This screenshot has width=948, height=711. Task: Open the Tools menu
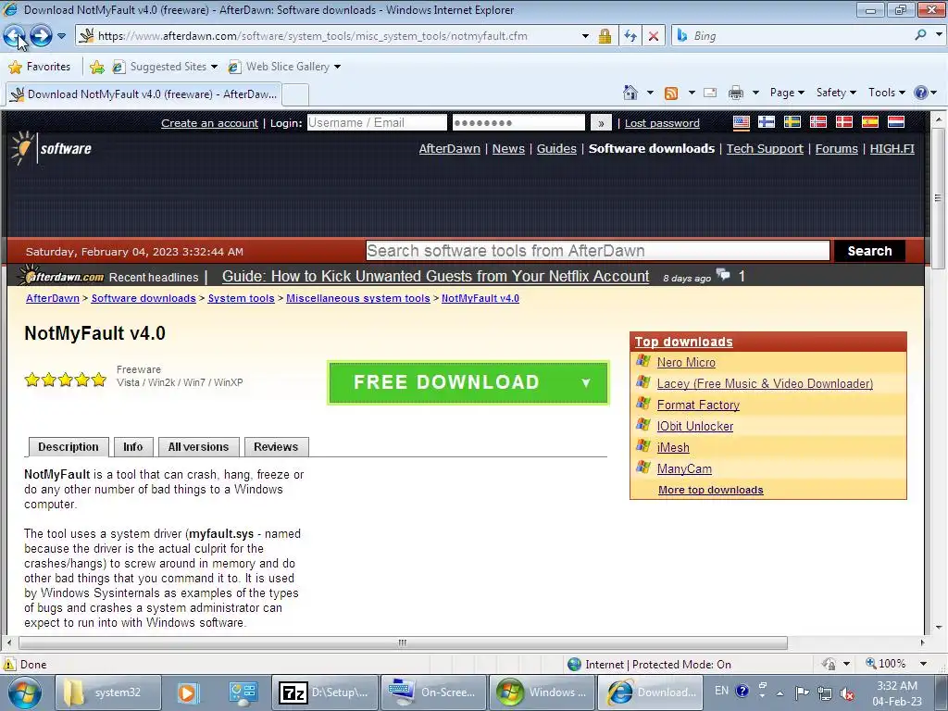[886, 93]
